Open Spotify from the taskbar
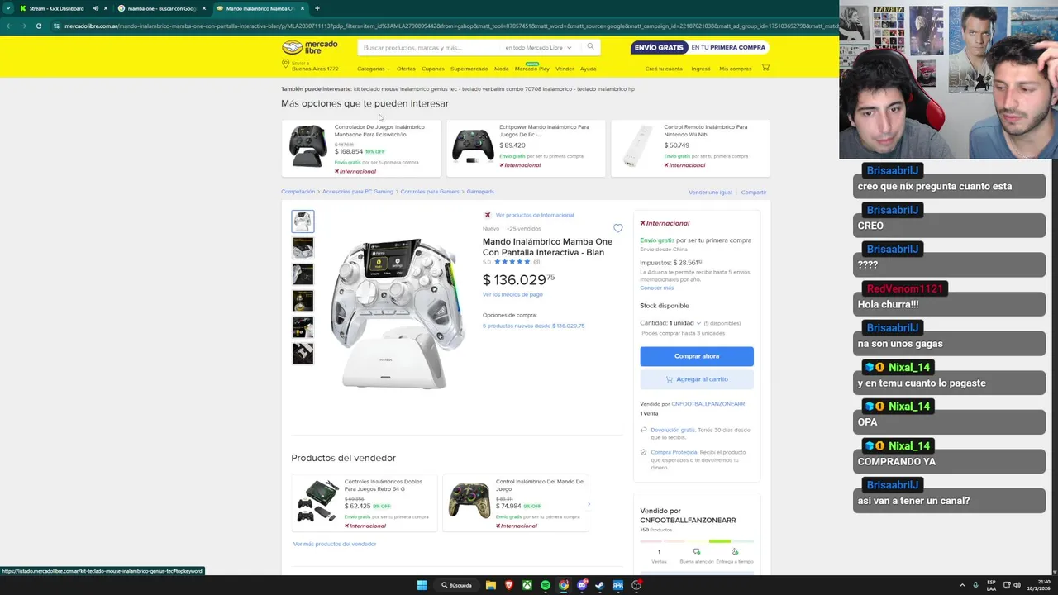Screen dimensions: 1058x595 [x=546, y=585]
